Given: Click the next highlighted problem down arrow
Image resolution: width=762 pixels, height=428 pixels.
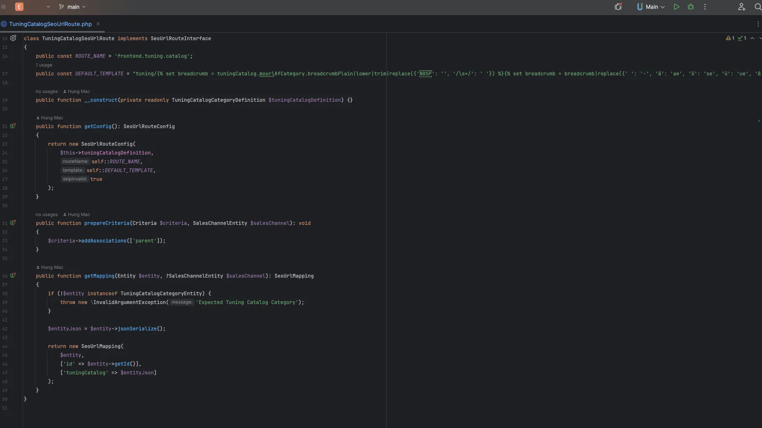Looking at the screenshot, I should click(x=760, y=38).
